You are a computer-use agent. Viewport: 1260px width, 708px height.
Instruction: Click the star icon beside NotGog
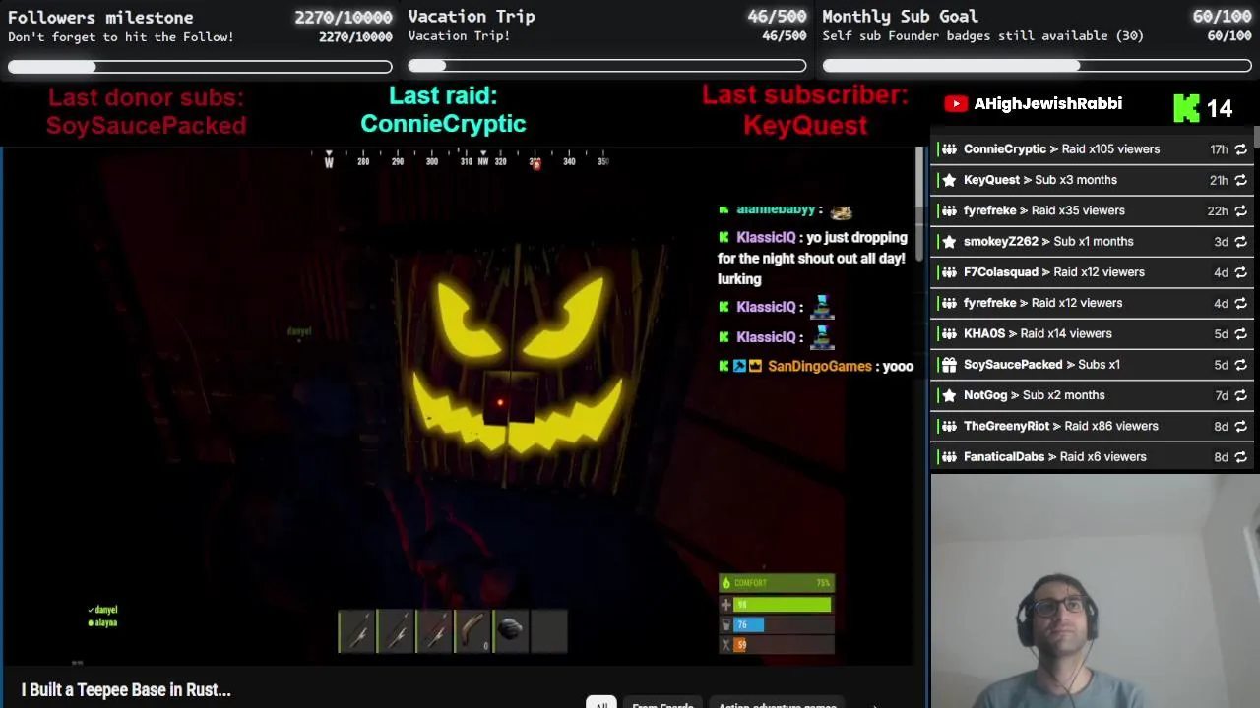pos(949,395)
